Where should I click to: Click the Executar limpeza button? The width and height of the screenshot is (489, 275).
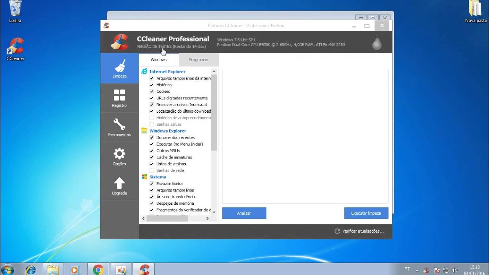click(366, 213)
